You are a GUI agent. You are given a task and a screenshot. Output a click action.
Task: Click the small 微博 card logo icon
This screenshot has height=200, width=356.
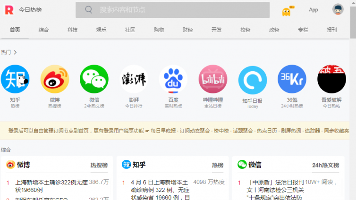click(x=10, y=165)
